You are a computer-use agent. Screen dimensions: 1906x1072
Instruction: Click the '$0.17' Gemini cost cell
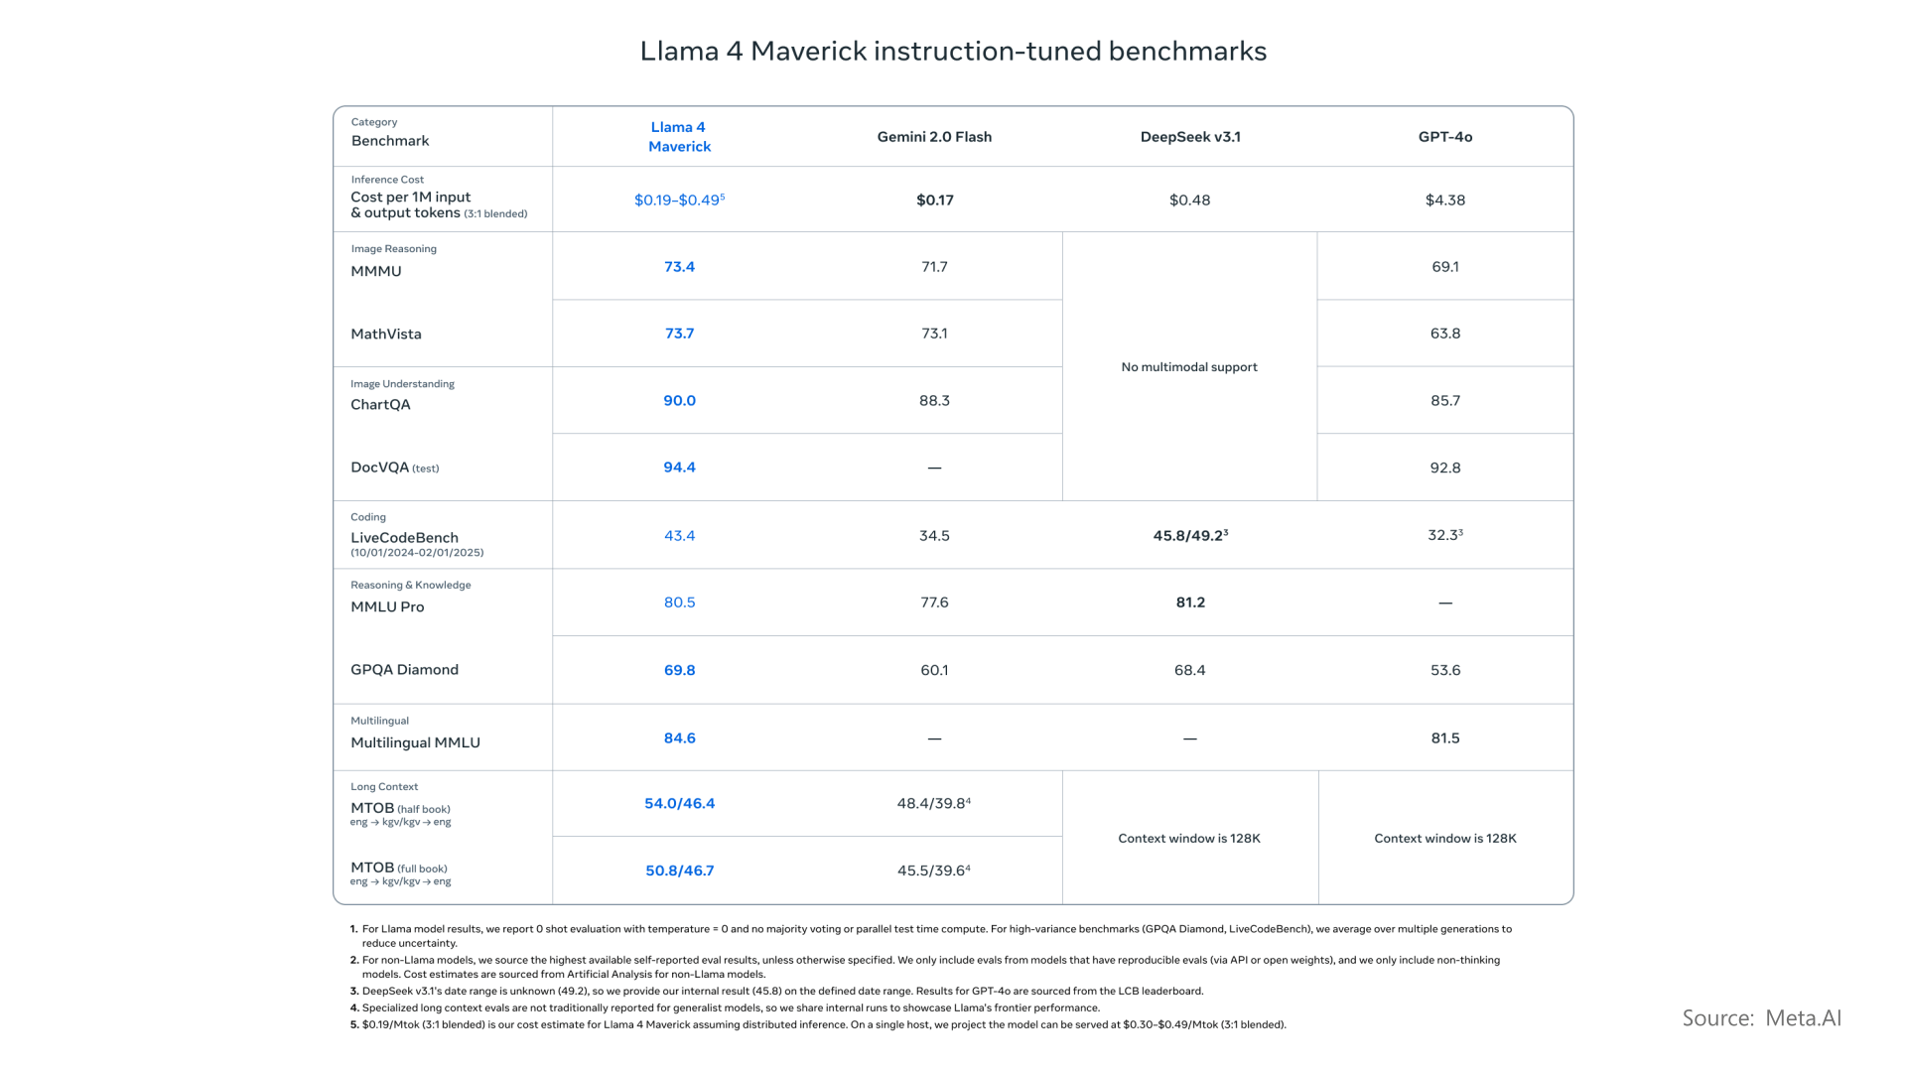[x=934, y=201]
